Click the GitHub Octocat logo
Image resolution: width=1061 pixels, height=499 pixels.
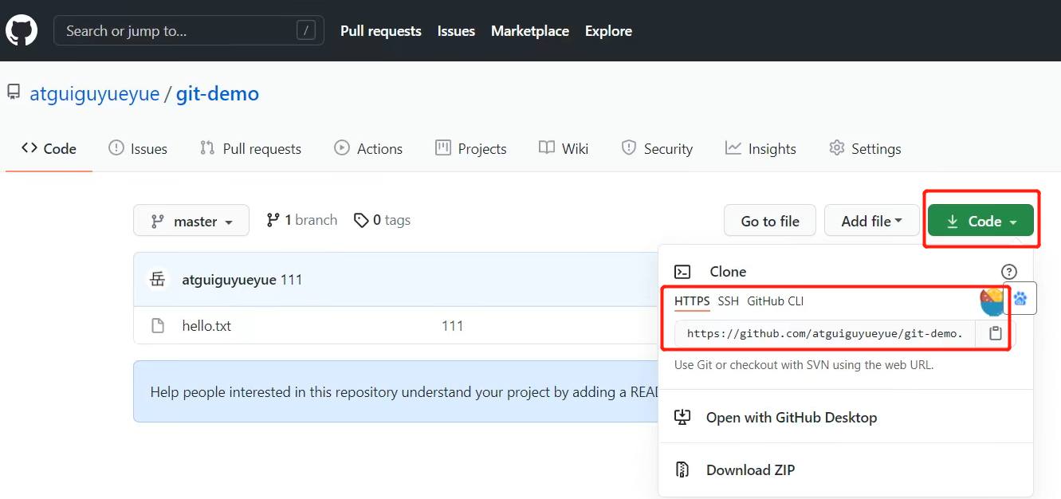coord(22,31)
